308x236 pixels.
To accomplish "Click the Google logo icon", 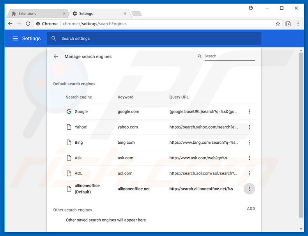I will click(x=69, y=112).
